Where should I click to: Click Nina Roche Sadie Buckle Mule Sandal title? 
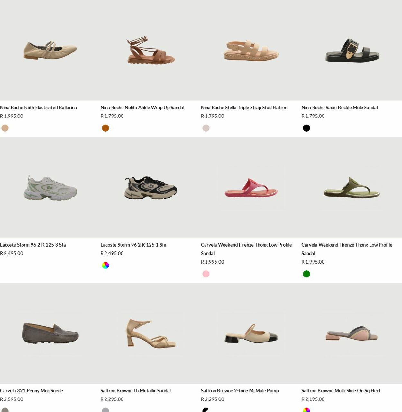click(x=340, y=108)
